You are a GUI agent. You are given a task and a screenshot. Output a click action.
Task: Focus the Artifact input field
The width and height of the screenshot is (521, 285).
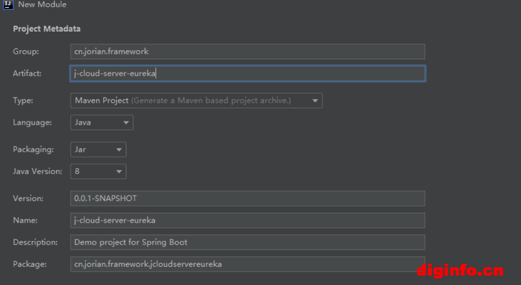coord(247,73)
